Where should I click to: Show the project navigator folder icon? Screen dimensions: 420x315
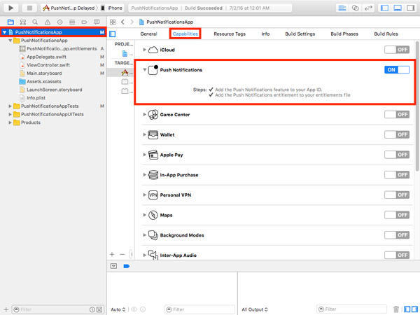coord(10,22)
